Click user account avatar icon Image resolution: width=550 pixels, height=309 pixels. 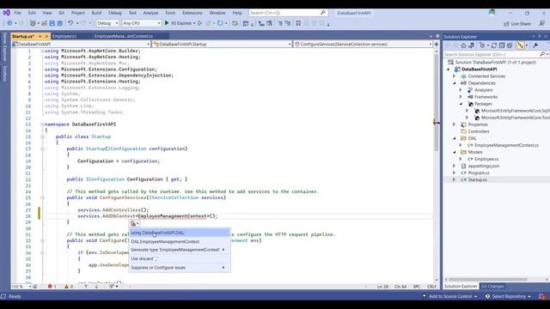[492, 13]
